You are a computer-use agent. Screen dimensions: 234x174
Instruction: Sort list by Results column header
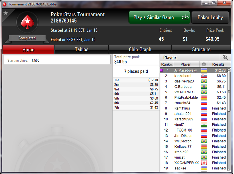[218, 64]
